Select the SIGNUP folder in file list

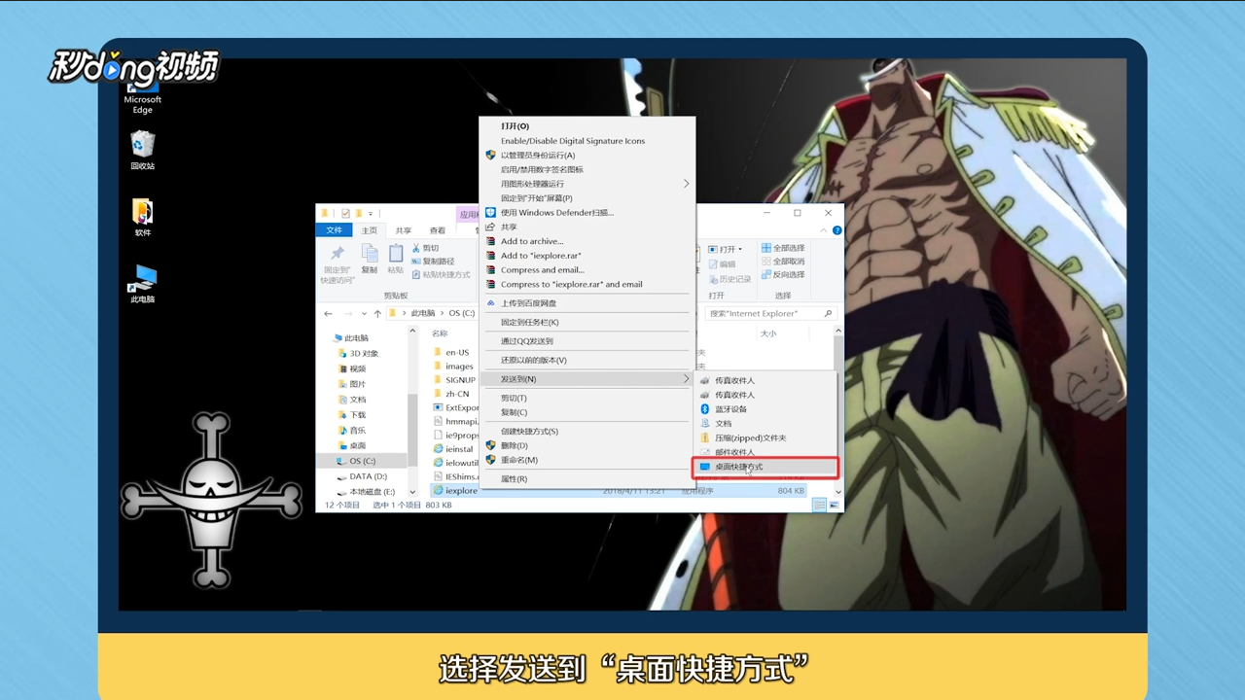coord(454,380)
